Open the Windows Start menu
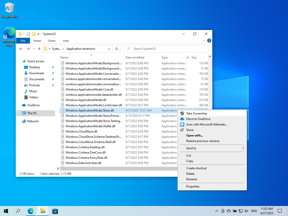 coord(6,211)
